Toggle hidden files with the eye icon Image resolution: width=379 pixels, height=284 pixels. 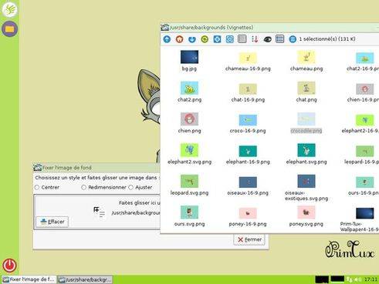pos(268,39)
